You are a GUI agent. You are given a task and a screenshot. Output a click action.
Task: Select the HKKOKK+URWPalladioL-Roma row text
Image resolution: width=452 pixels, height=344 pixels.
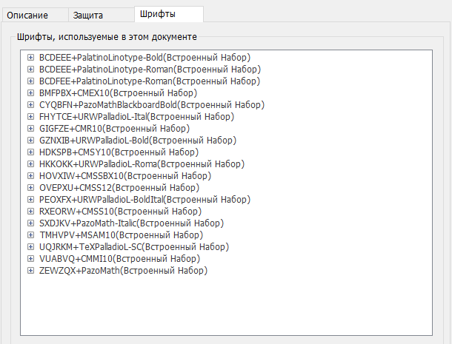(142, 164)
